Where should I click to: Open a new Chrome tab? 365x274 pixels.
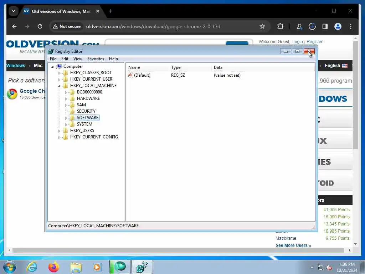[x=110, y=11]
